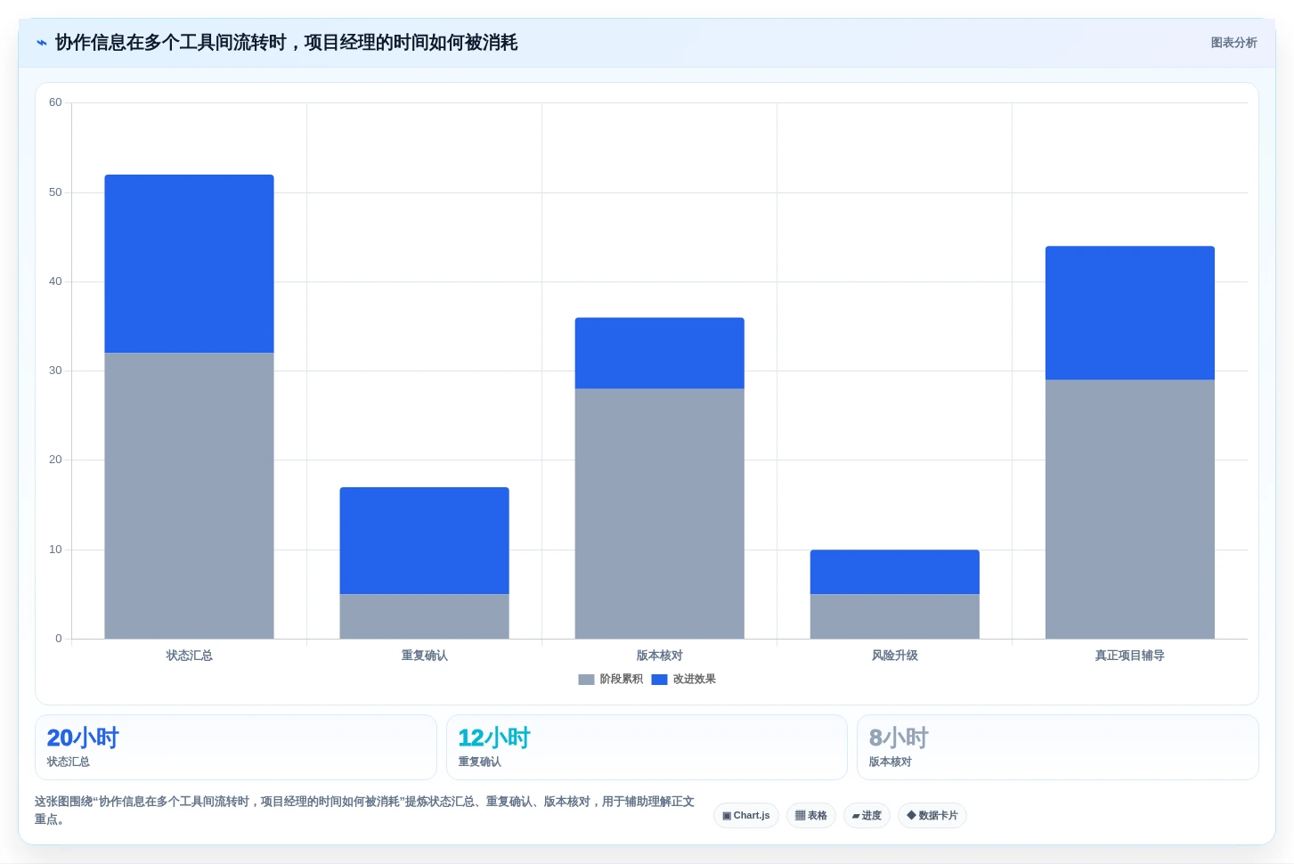Viewport: 1294px width, 864px height.
Task: Click the gray bar segment for 重复确认
Action: click(424, 616)
